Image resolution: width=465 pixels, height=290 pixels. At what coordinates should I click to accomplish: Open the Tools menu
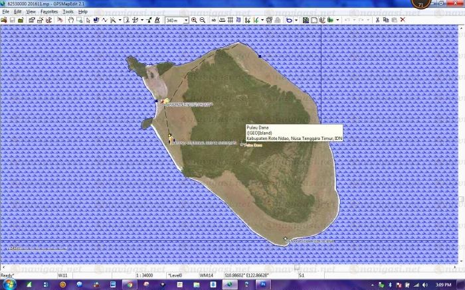pyautogui.click(x=68, y=12)
